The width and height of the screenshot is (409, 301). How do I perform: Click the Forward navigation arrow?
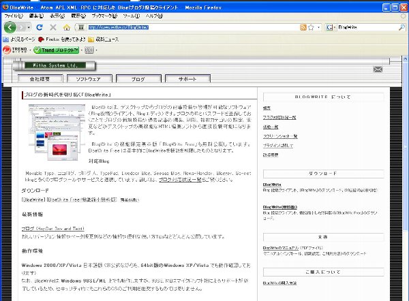(x=21, y=27)
